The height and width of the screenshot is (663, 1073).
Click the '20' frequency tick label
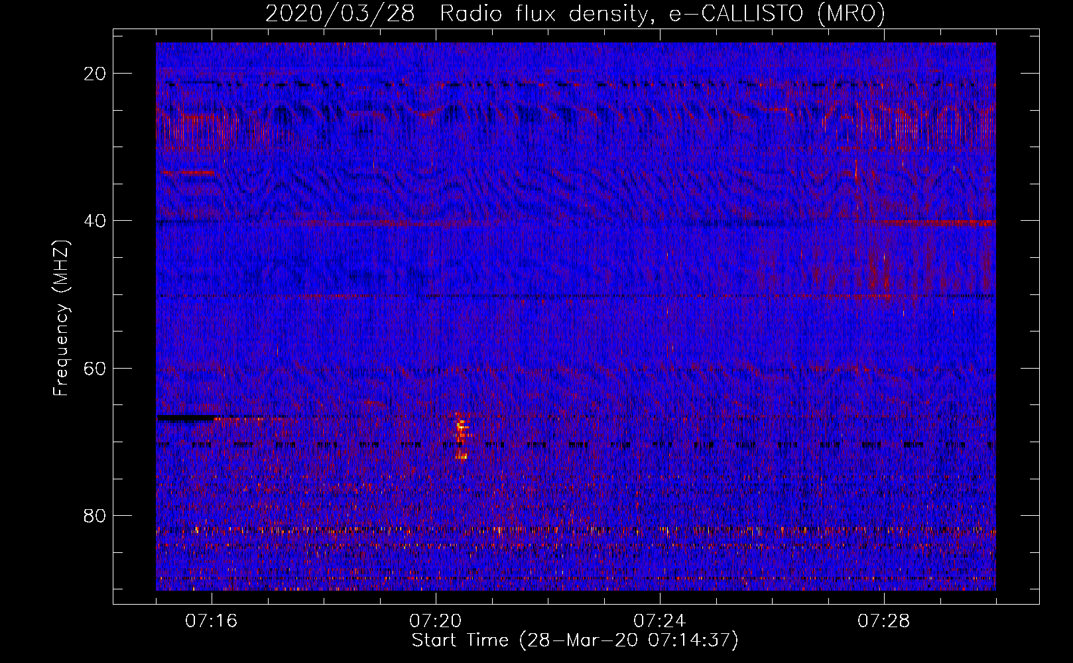click(95, 74)
